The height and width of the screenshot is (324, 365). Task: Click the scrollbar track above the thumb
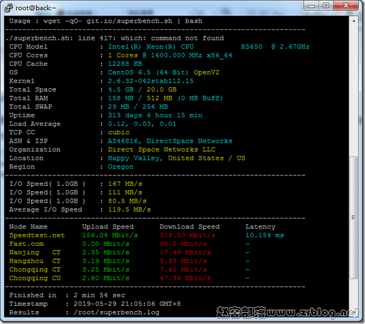(x=354, y=91)
